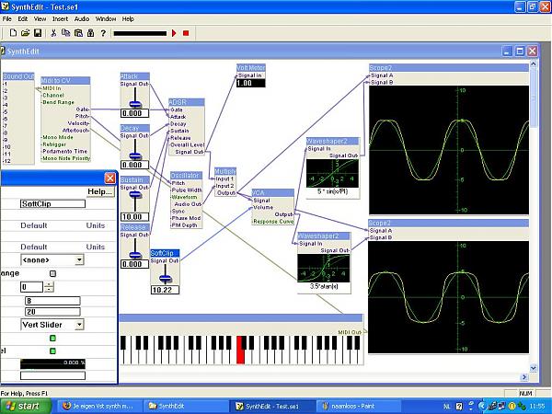Click the open folder toolbar icon
552x414 pixels.
[x=25, y=33]
